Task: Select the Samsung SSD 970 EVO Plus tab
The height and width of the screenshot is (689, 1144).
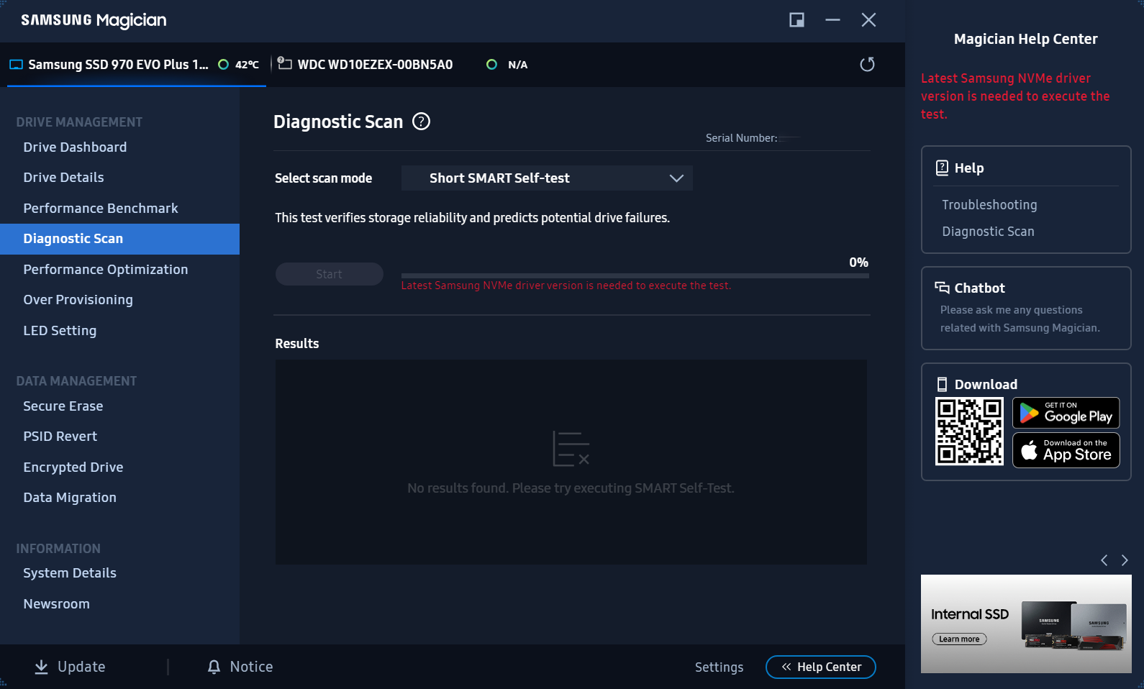Action: coord(137,65)
